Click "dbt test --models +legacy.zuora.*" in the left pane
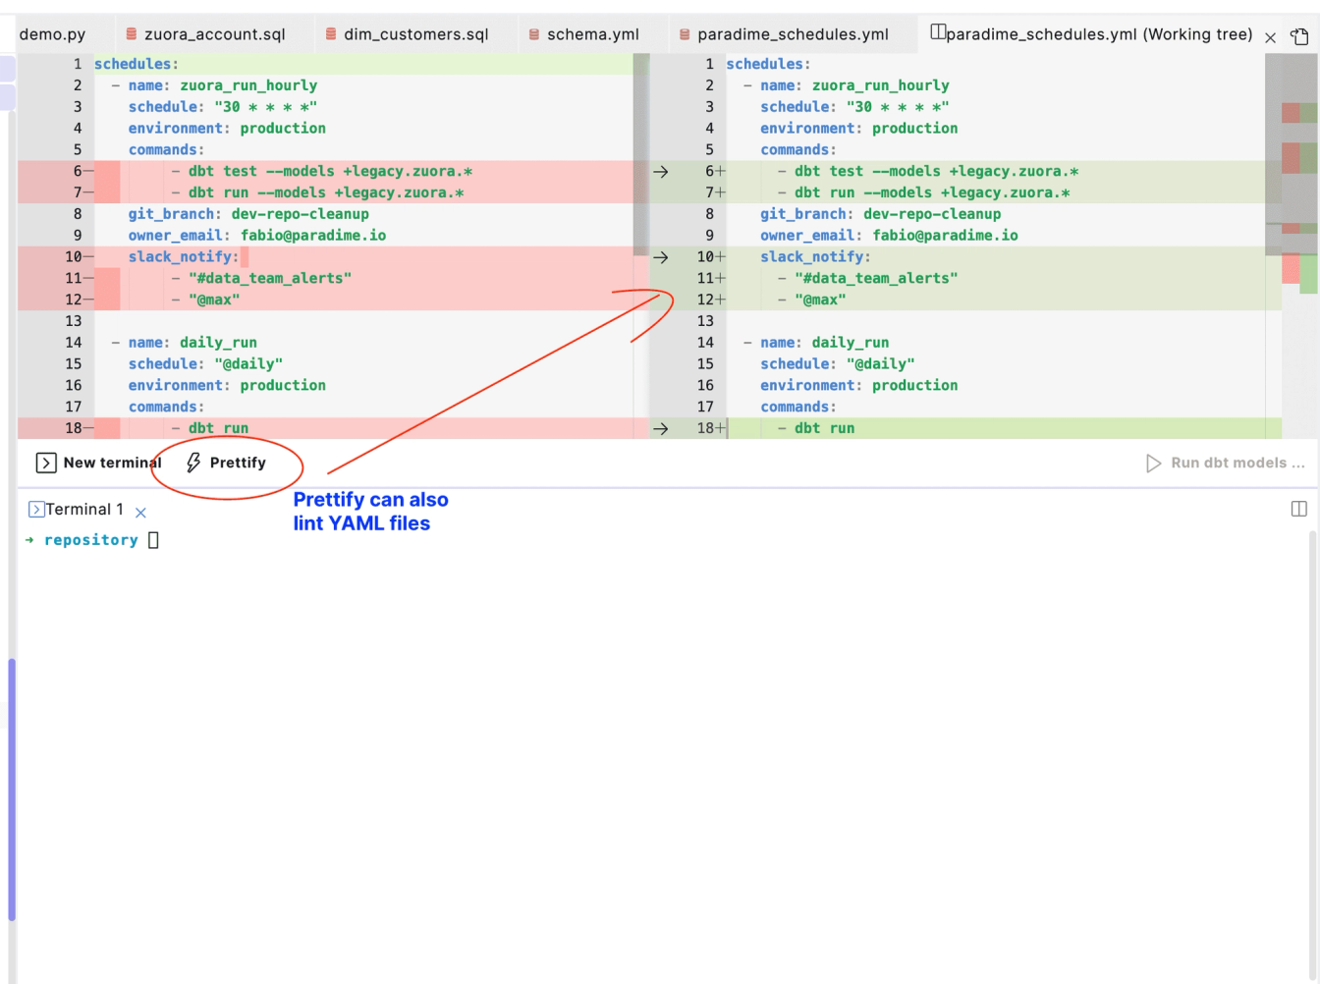The width and height of the screenshot is (1320, 984). (330, 172)
